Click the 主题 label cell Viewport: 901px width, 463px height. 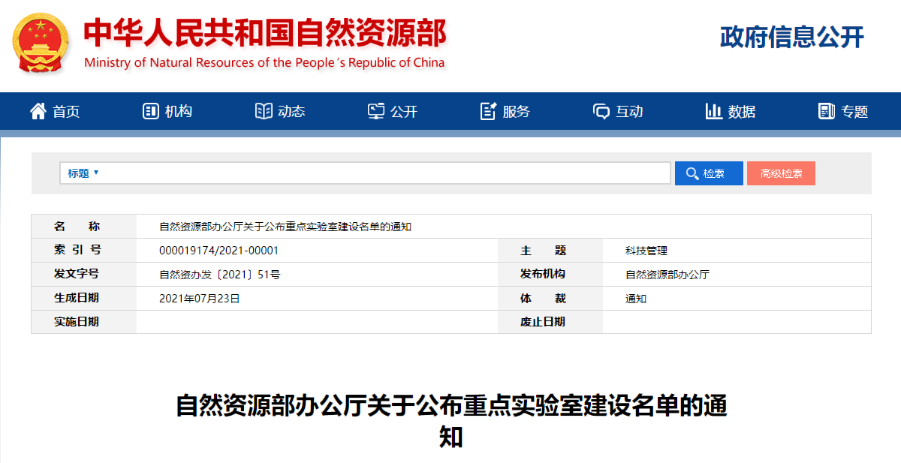coord(550,250)
